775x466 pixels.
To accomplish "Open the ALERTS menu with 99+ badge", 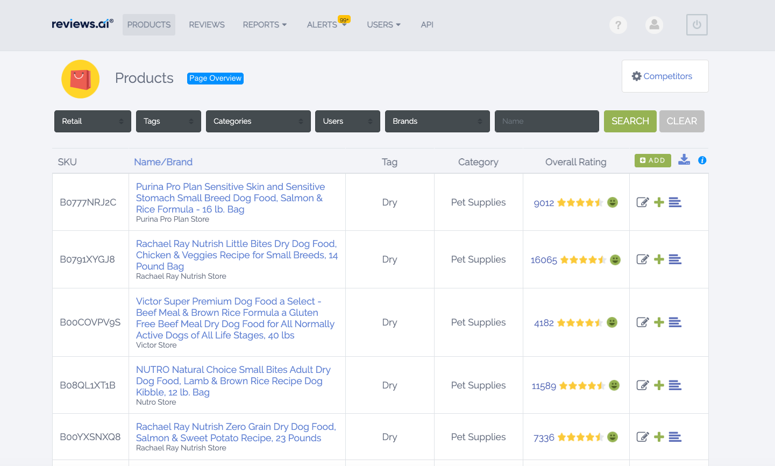I will [325, 25].
